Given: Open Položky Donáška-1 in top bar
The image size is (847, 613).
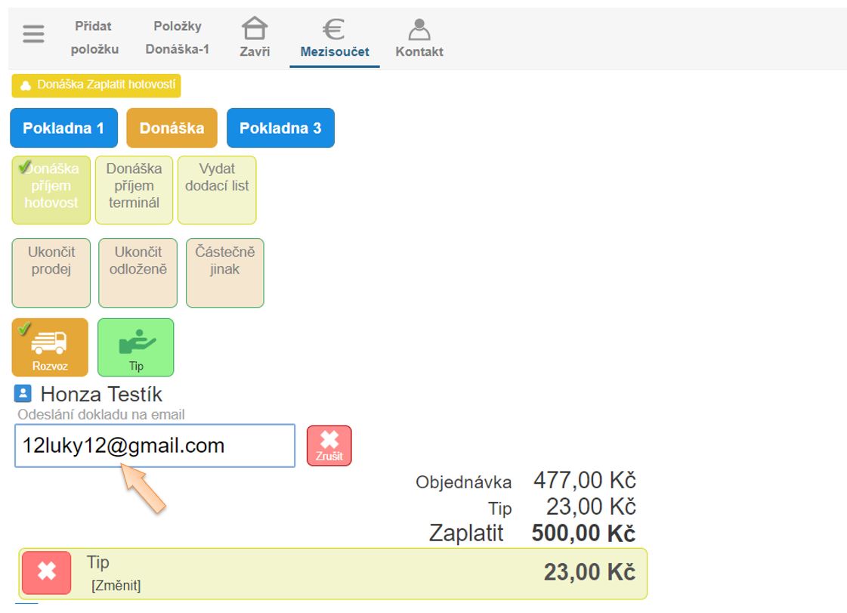Looking at the screenshot, I should 178,38.
